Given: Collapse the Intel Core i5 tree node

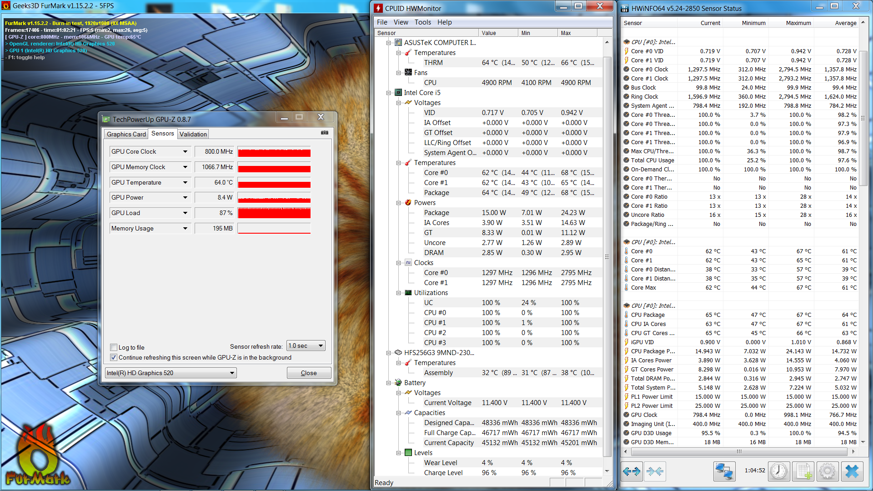Looking at the screenshot, I should pos(388,93).
